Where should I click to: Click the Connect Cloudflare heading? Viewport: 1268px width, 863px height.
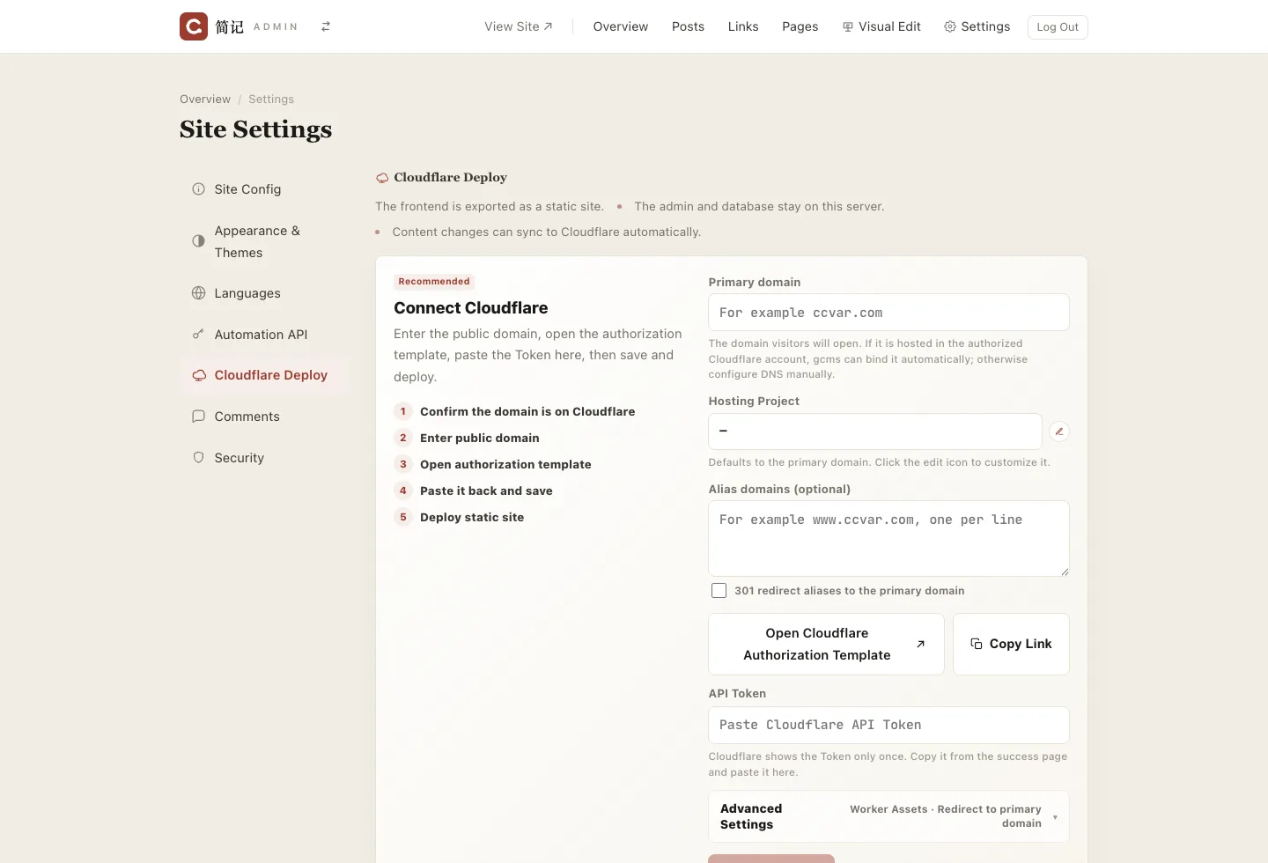471,308
